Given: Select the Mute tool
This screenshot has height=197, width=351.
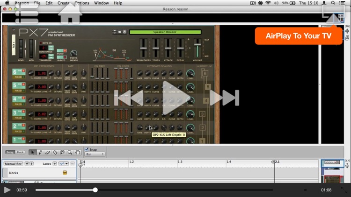Looking at the screenshot, I should [x=62, y=152].
